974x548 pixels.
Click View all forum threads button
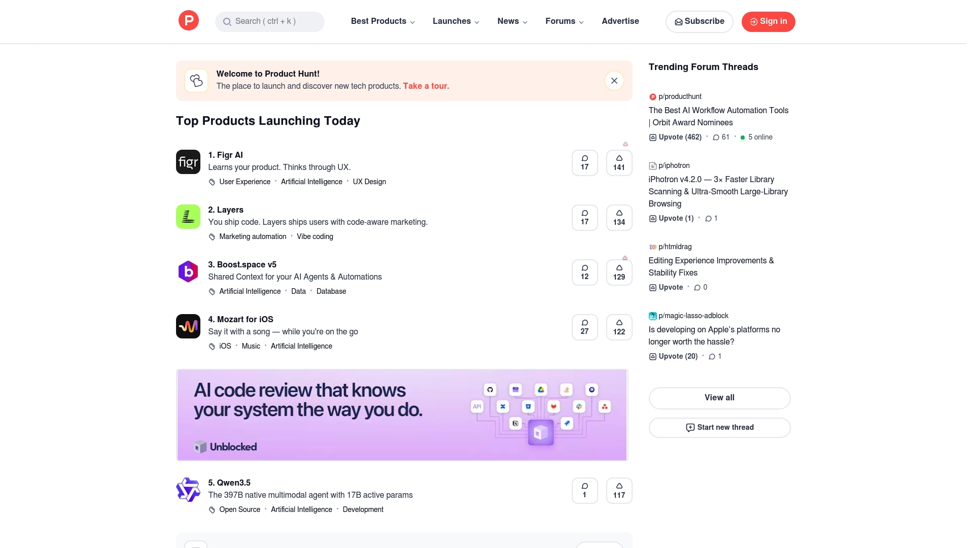click(x=719, y=398)
